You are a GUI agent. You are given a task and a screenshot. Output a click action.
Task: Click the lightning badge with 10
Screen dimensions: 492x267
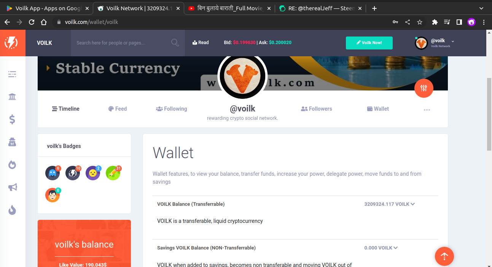[x=73, y=173]
